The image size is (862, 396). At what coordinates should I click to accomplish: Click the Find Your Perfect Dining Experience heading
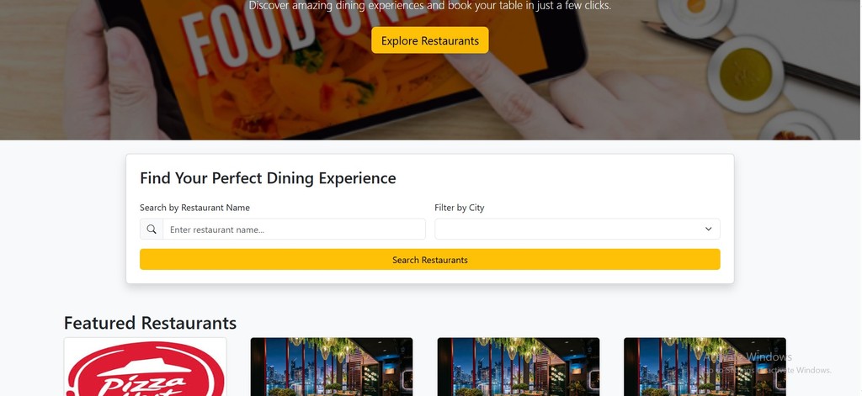268,178
